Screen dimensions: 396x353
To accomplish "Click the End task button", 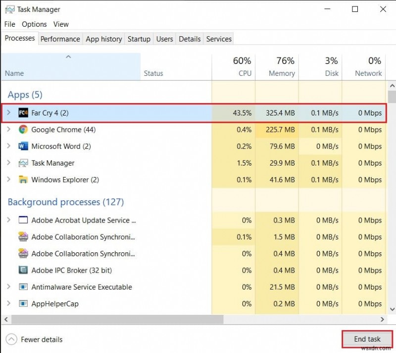I will click(367, 339).
